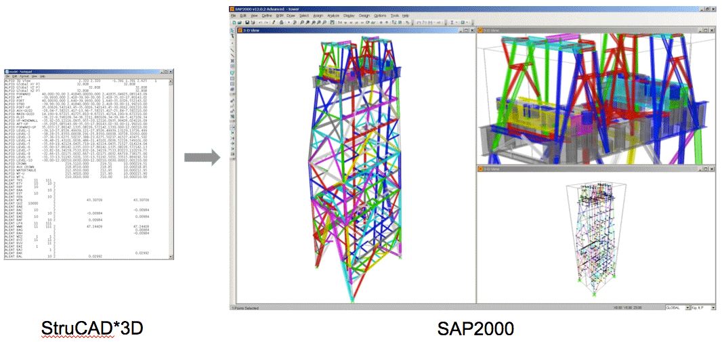This screenshot has height=342, width=722.
Task: Click the Pan view icon
Action: pos(332,22)
